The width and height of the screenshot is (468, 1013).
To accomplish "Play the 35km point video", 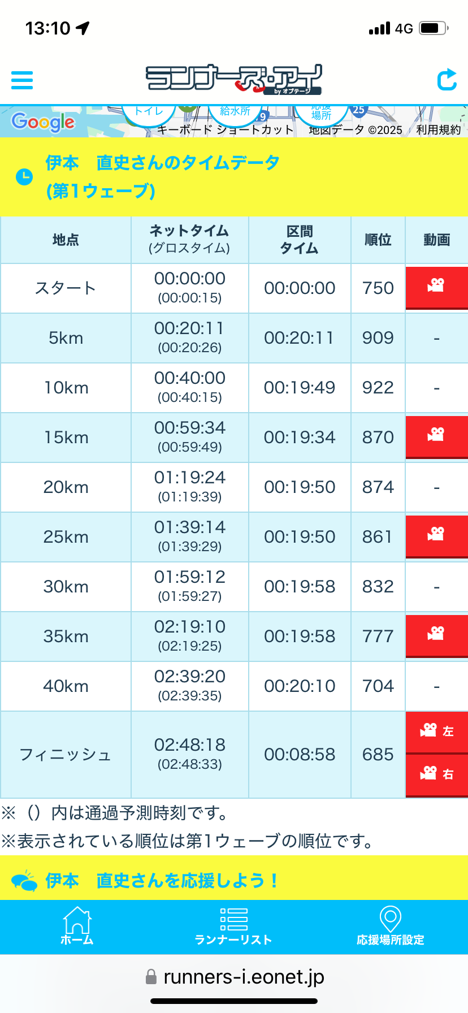I will (x=436, y=634).
